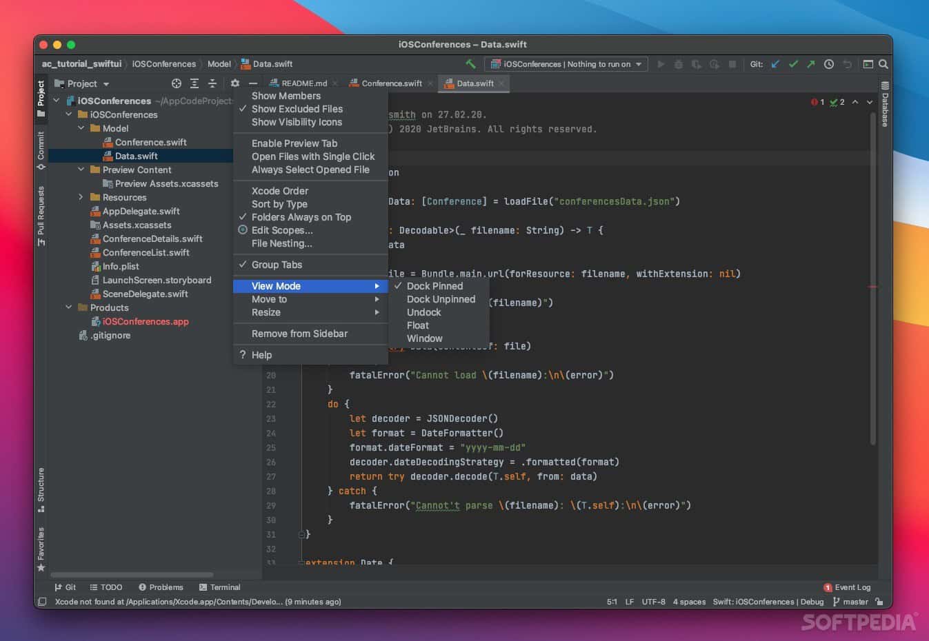Screen dimensions: 929x641
Task: Uncheck Show Excluded Files
Action: [297, 109]
